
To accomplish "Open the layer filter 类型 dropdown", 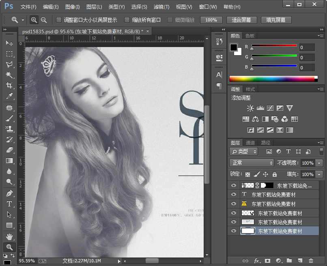I will (x=244, y=151).
